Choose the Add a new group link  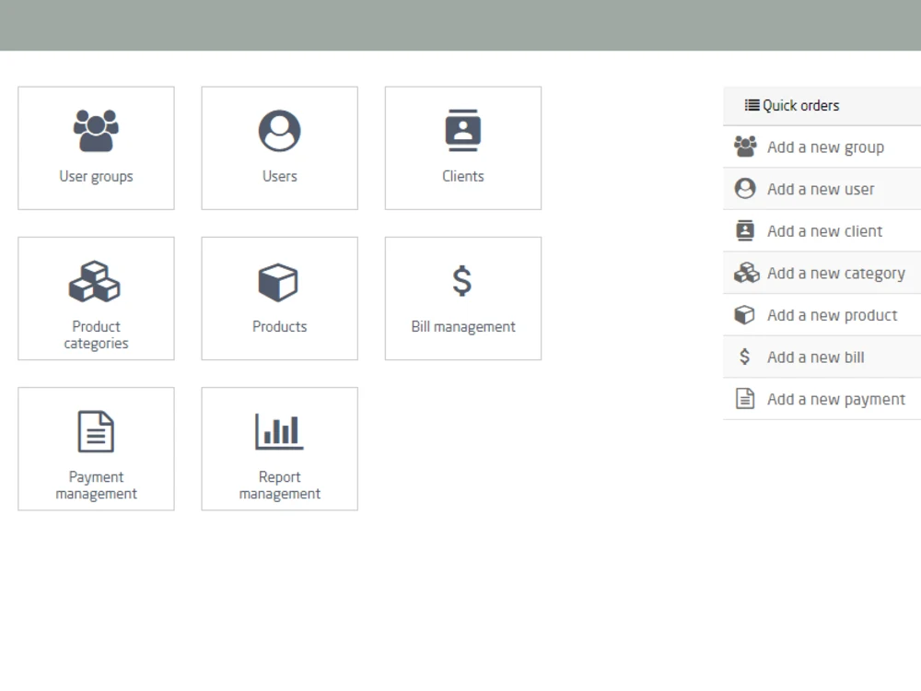pyautogui.click(x=825, y=147)
